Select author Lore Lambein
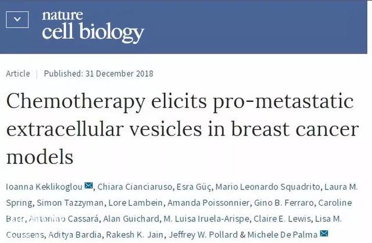 pyautogui.click(x=135, y=203)
